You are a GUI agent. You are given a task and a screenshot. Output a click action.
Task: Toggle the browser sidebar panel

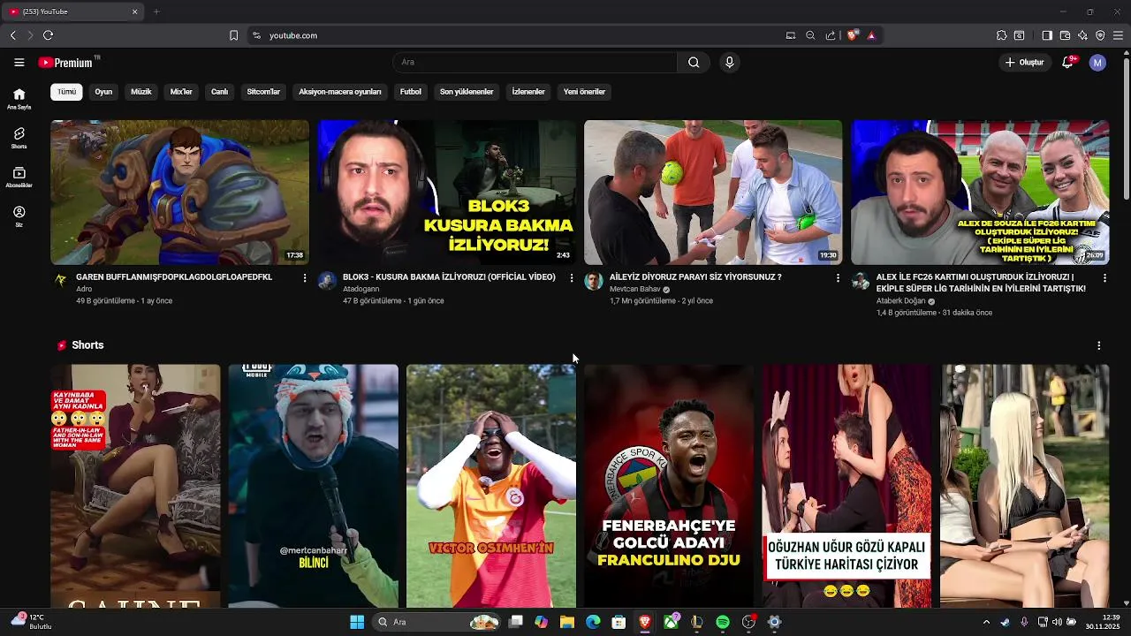tap(1047, 35)
